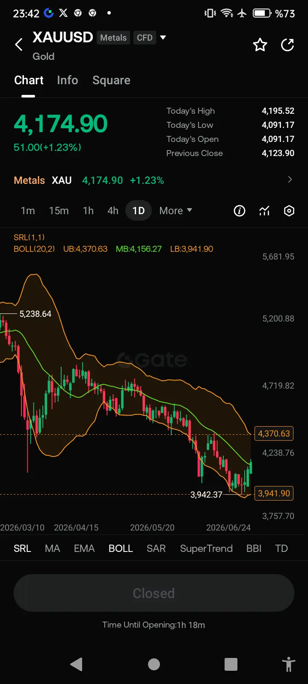This screenshot has height=684, width=308.
Task: Select the 1m timeframe
Action: click(28, 211)
